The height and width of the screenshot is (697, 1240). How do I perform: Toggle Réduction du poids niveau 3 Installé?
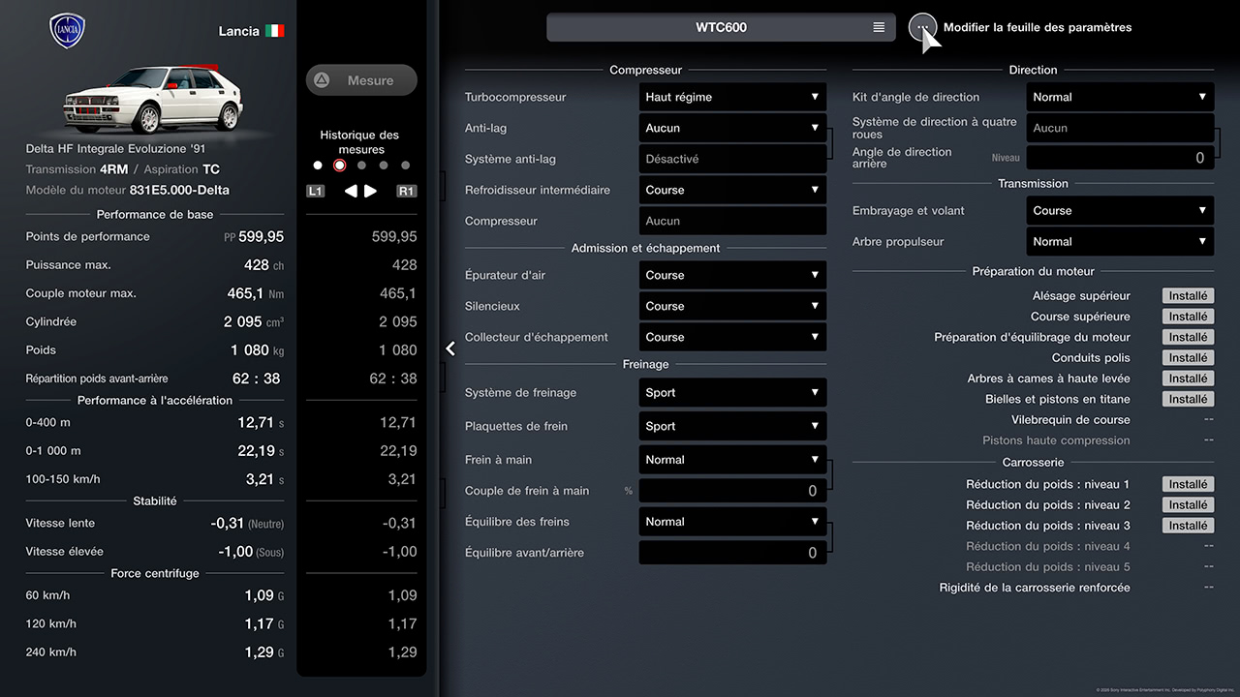coord(1188,526)
